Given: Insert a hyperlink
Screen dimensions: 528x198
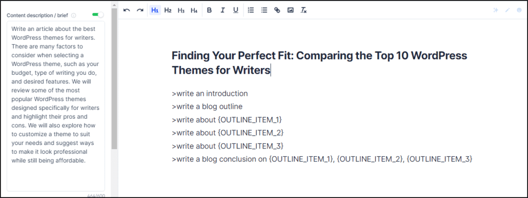Looking at the screenshot, I should (277, 10).
